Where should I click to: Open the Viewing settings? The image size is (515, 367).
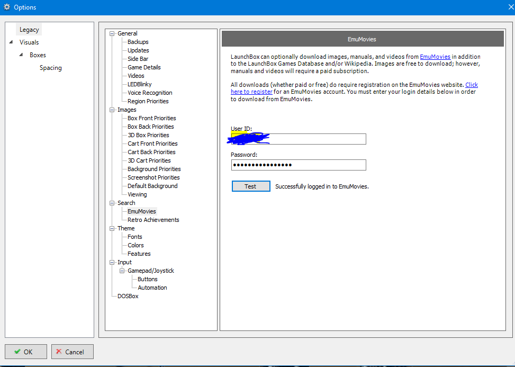coord(137,194)
